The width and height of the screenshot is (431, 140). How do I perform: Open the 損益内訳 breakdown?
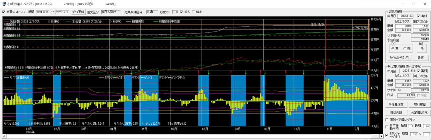pyautogui.click(x=396, y=112)
